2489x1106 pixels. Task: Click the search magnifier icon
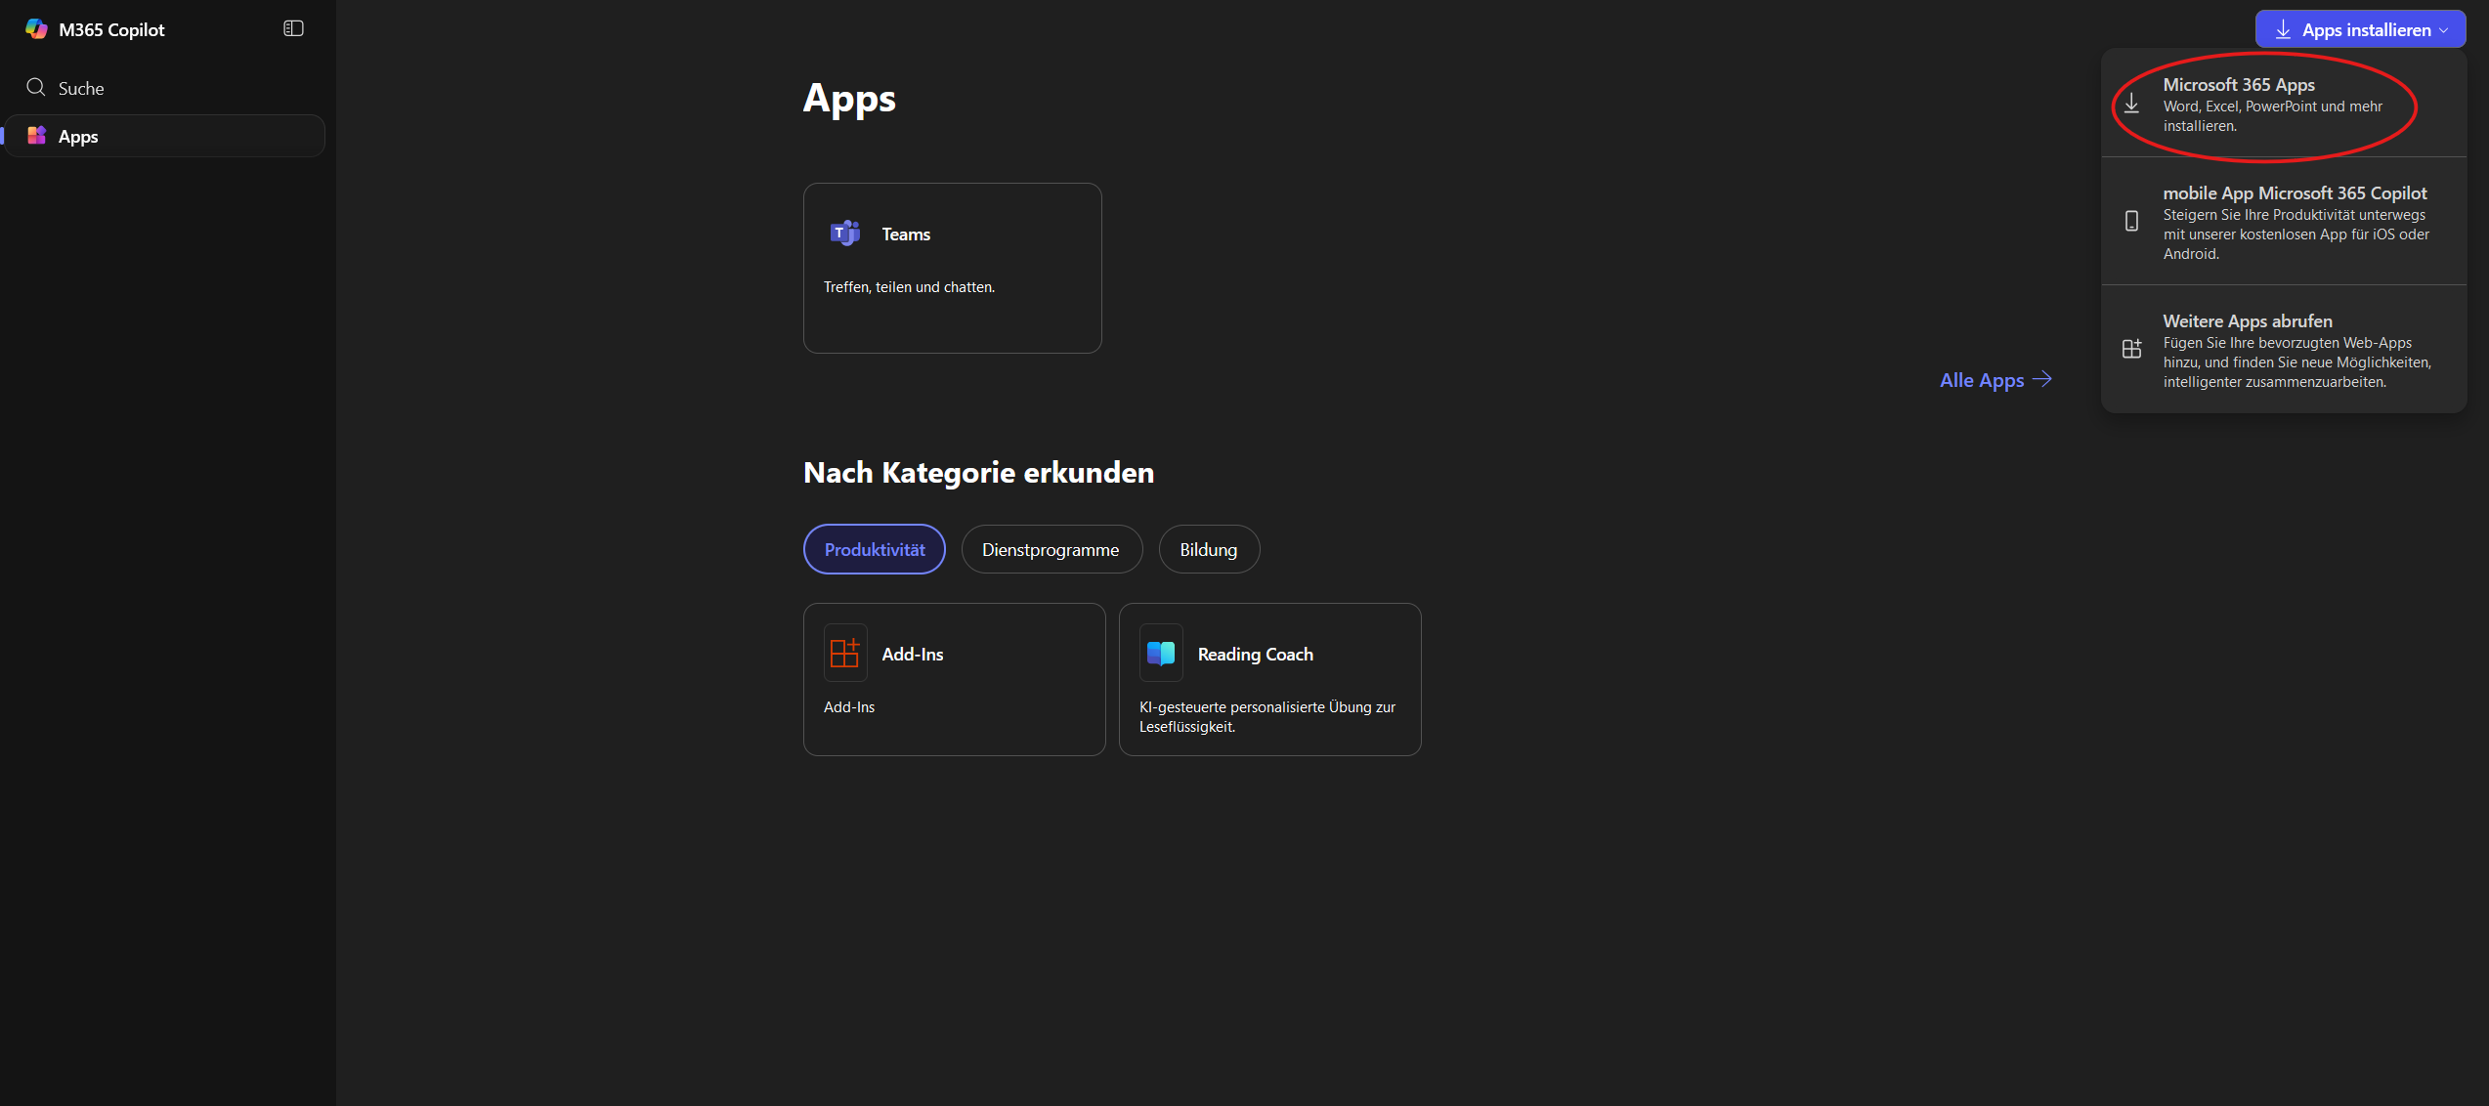tap(36, 87)
